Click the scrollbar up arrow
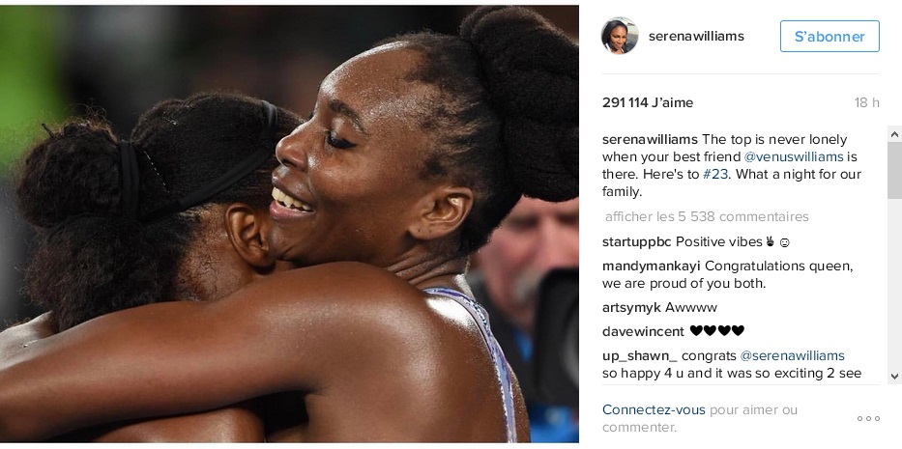The height and width of the screenshot is (449, 902). coord(894,134)
